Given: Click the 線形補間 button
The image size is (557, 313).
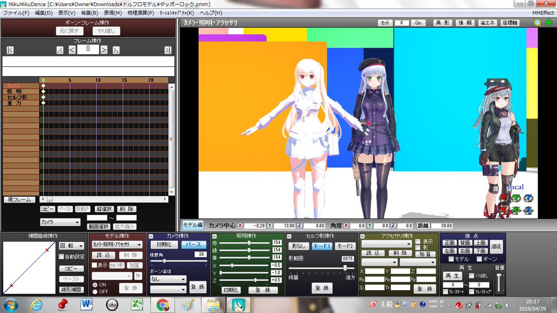Looking at the screenshot, I should click(71, 289).
